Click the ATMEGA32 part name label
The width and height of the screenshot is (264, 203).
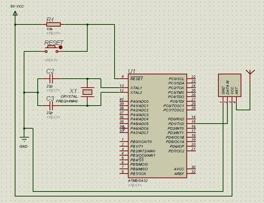click(137, 181)
